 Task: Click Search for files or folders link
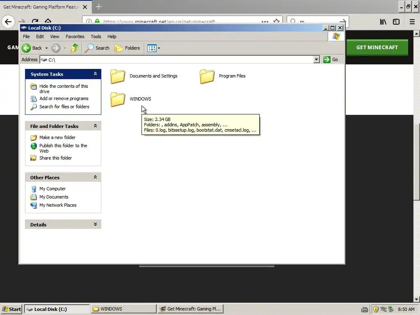[64, 107]
